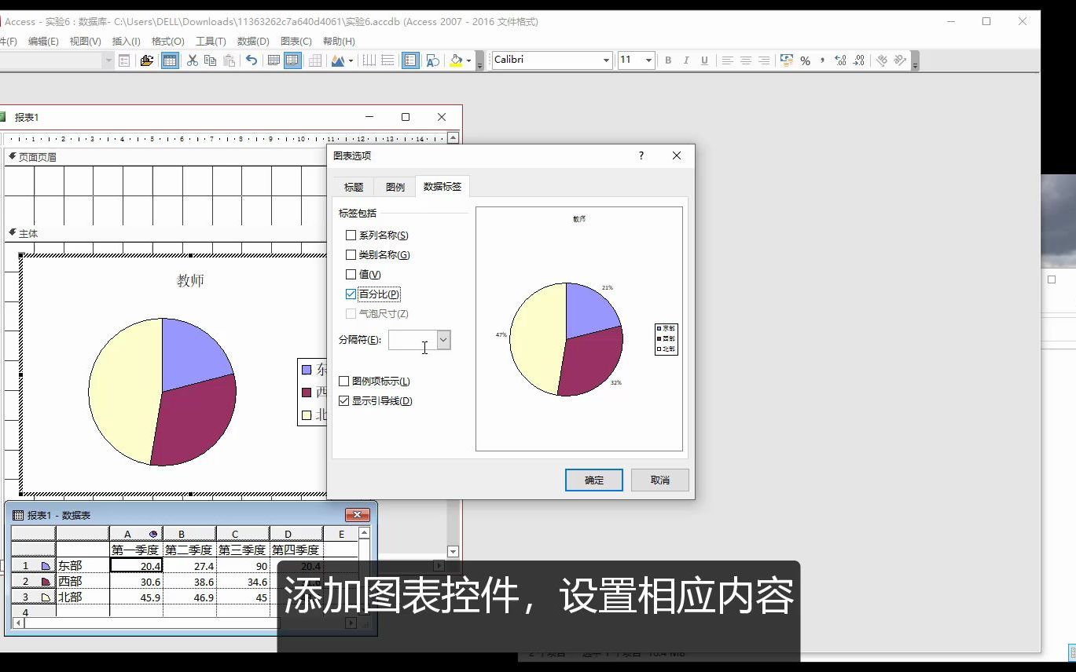
Task: Open the 工具(T) menu
Action: pyautogui.click(x=211, y=42)
